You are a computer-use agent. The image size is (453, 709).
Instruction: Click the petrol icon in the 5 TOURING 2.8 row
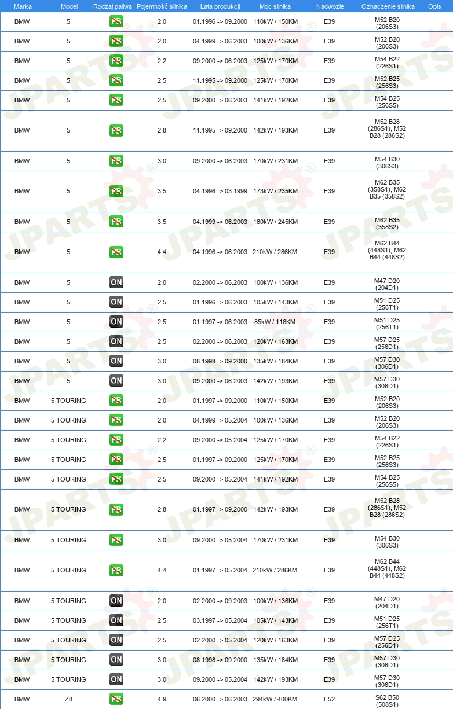[116, 509]
